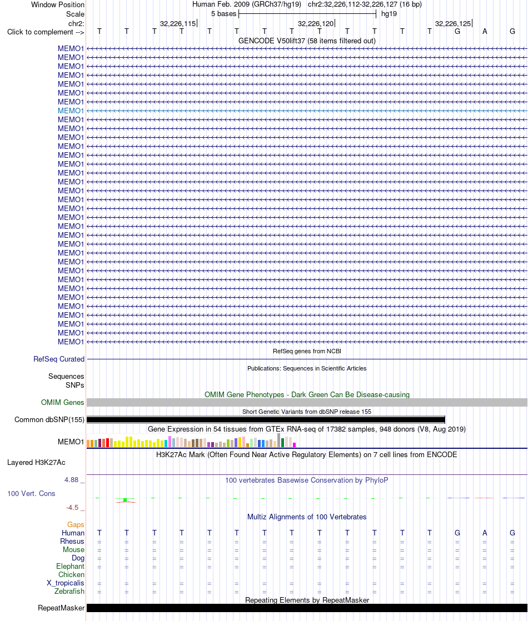Click the gray OMIM Genes item bar

pyautogui.click(x=307, y=402)
